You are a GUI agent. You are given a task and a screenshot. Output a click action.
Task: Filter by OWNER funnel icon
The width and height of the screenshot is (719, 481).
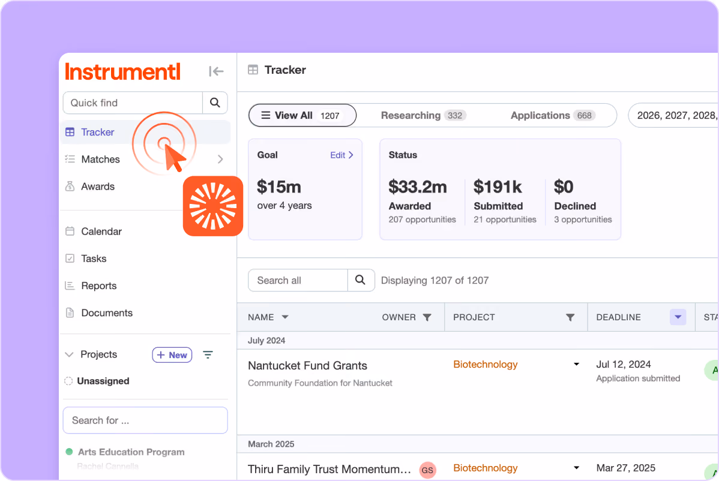tap(427, 317)
